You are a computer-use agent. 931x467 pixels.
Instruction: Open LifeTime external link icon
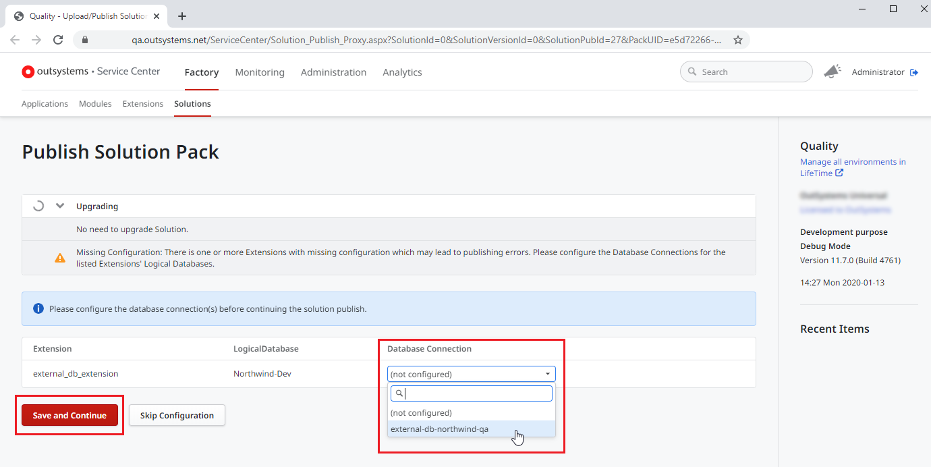pos(839,173)
